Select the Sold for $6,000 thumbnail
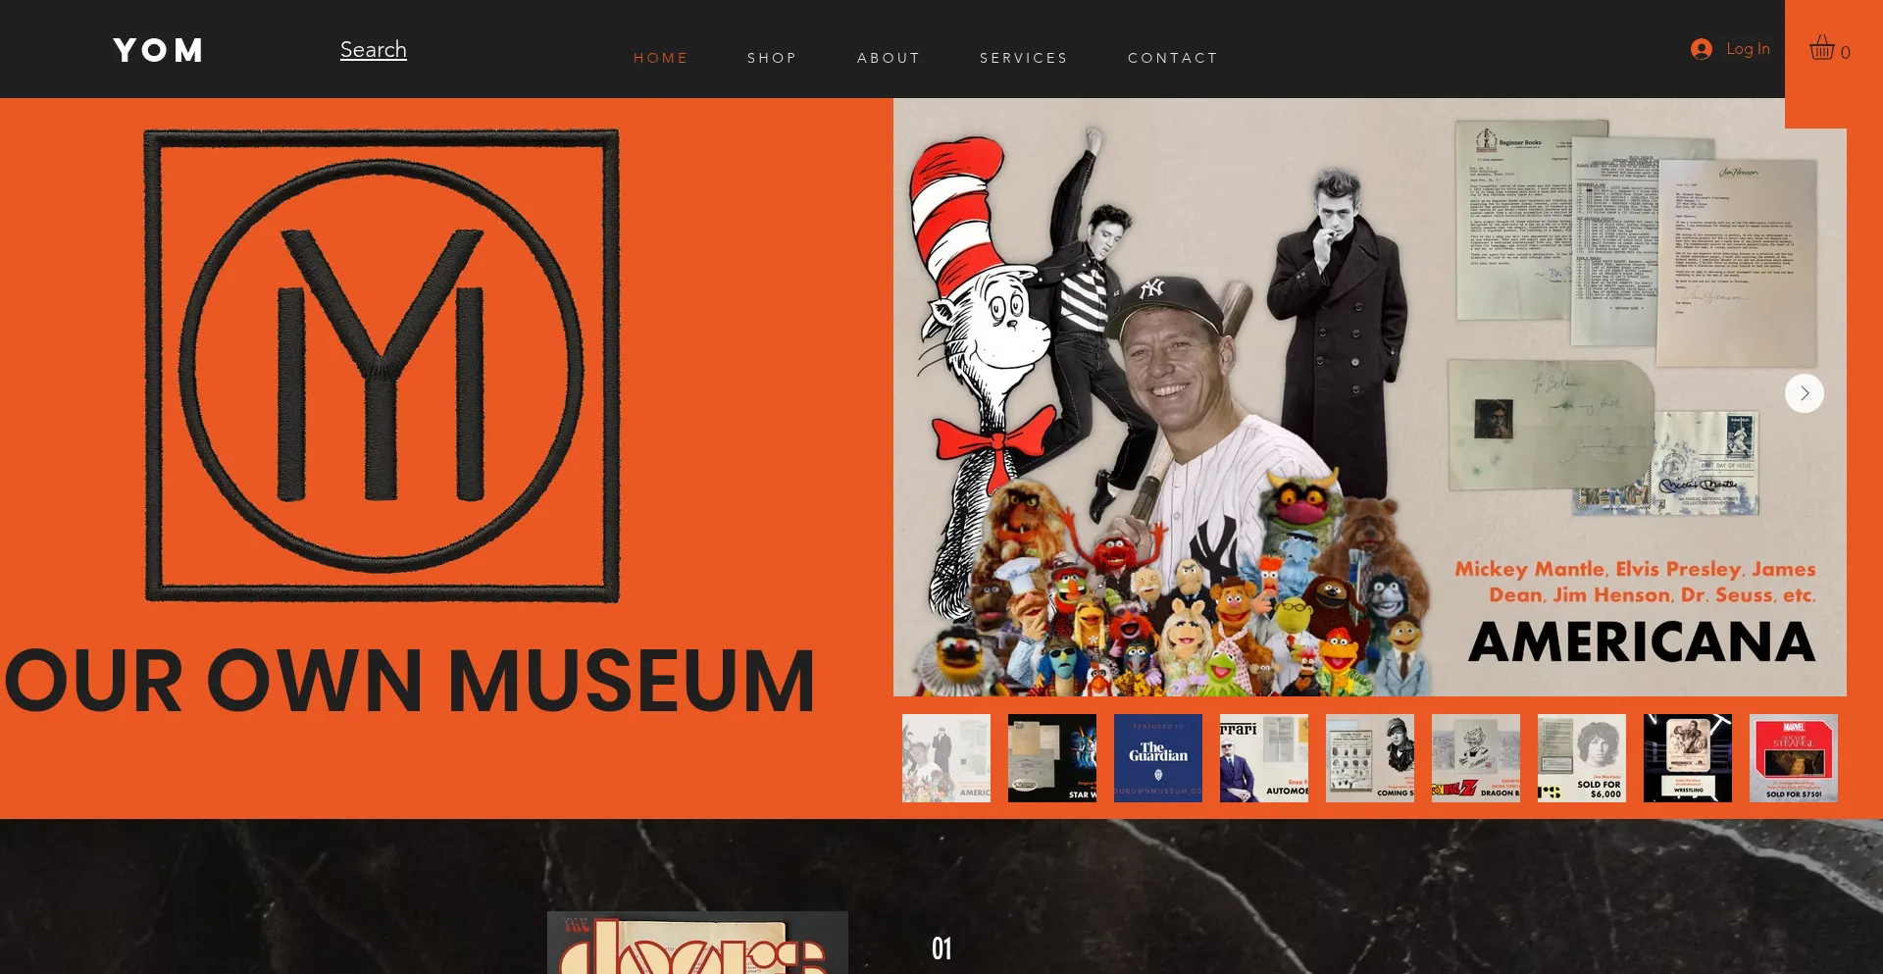The width and height of the screenshot is (1883, 974). click(x=1582, y=758)
